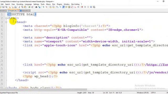Click the 'length : 2,651' status bar entry
This screenshot has width=168, height=94.
point(82,93)
